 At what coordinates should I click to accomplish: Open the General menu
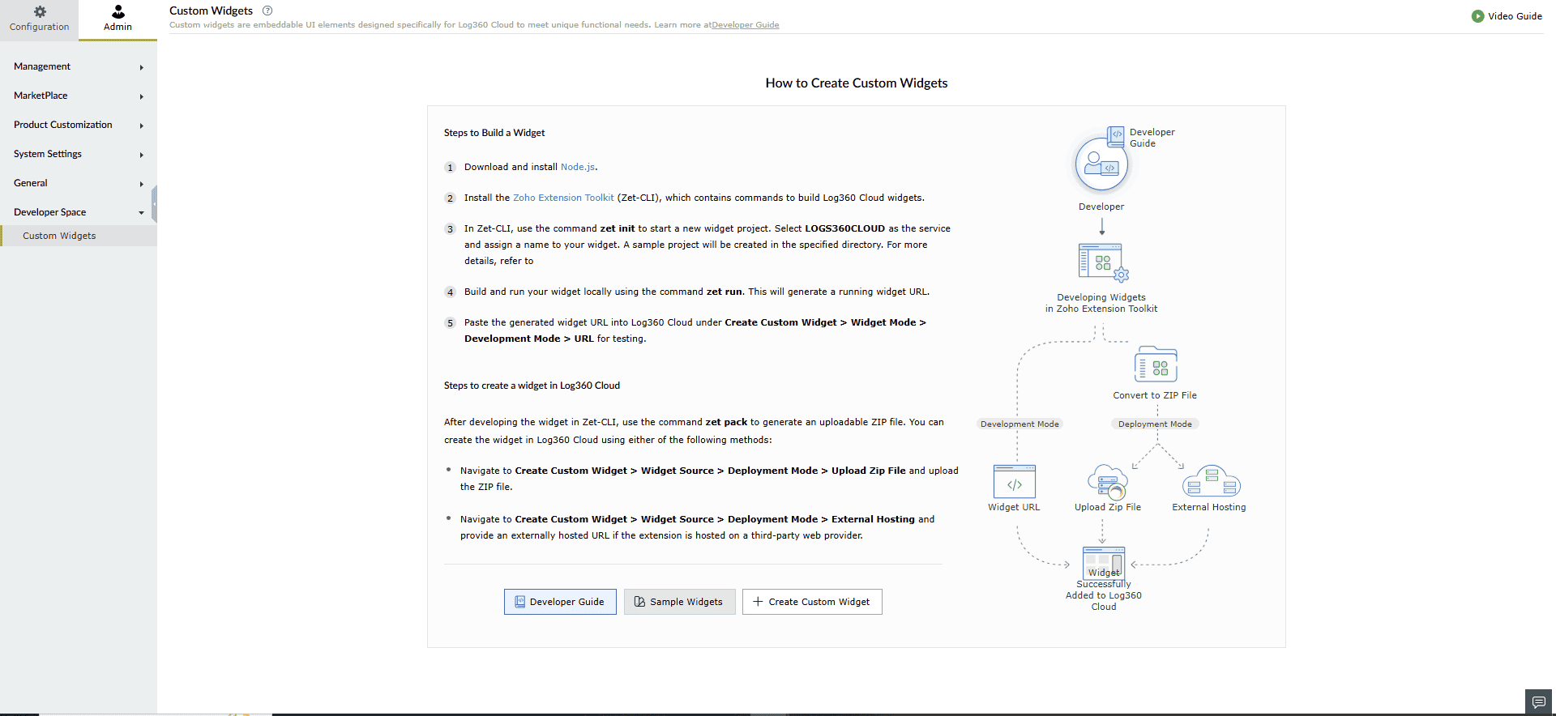pos(79,183)
